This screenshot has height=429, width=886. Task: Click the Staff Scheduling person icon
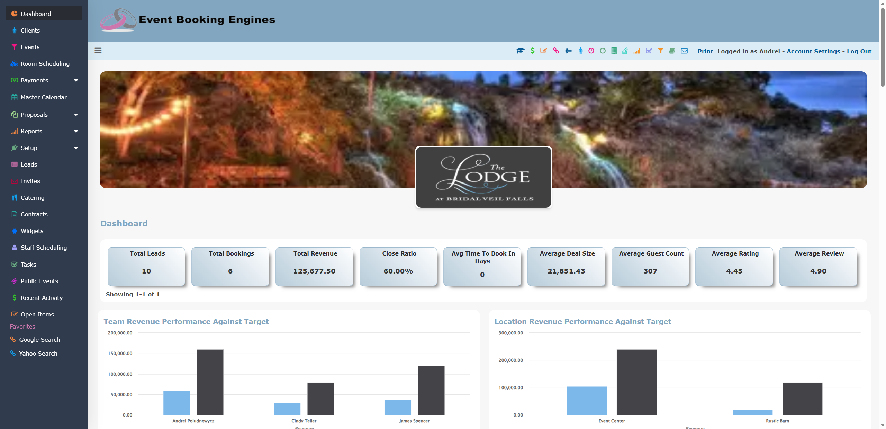point(14,248)
